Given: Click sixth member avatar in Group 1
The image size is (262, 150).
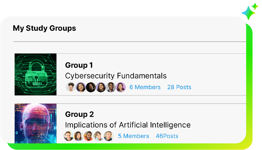Looking at the screenshot, I should click(121, 87).
